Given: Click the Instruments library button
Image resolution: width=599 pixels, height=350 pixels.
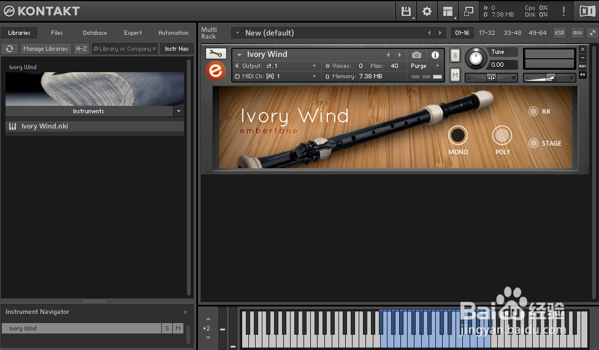Looking at the screenshot, I should (x=89, y=111).
